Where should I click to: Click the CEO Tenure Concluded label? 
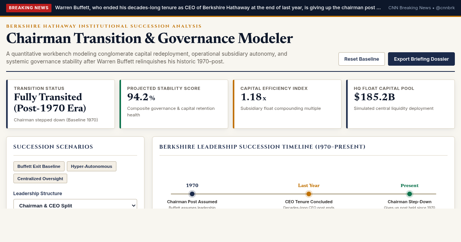tap(309, 202)
